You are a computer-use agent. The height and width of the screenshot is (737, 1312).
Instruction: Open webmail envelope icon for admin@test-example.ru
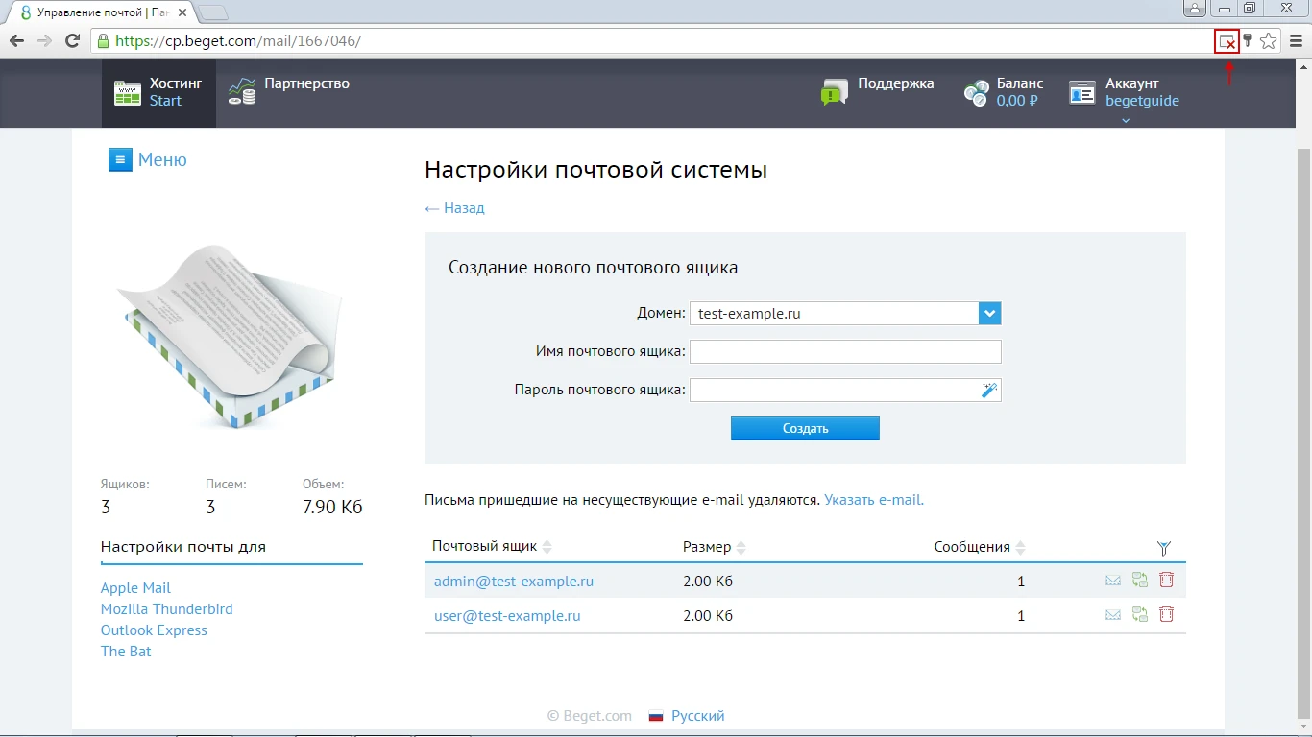1112,580
